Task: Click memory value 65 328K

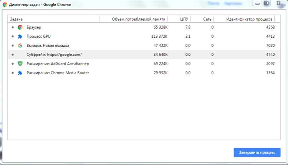Action: pyautogui.click(x=161, y=27)
